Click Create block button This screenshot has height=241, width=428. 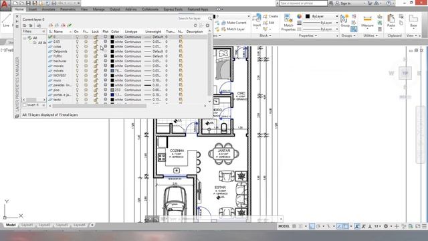270,16
